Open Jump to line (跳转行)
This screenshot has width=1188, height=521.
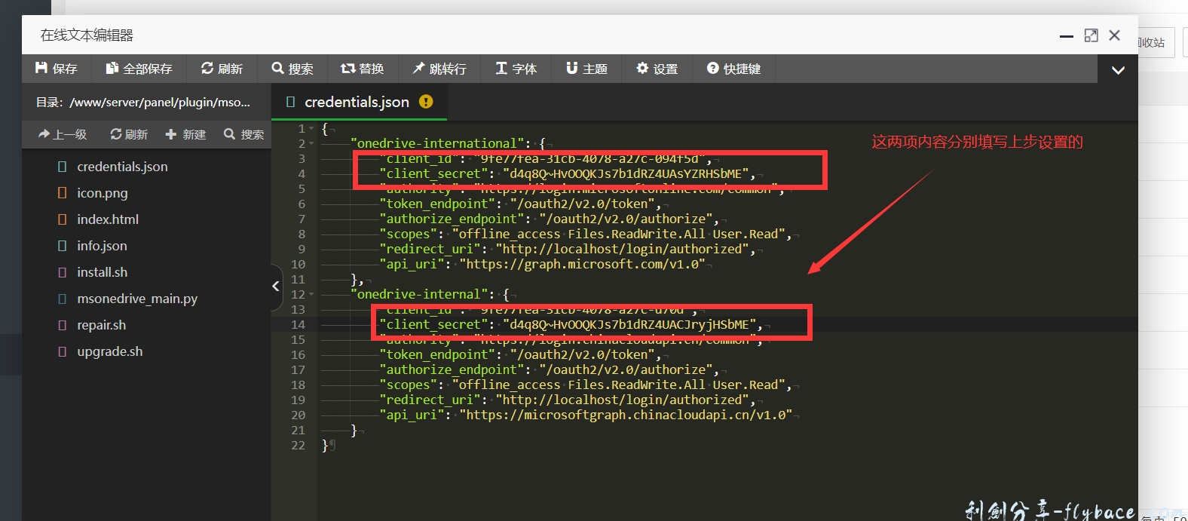(x=439, y=69)
